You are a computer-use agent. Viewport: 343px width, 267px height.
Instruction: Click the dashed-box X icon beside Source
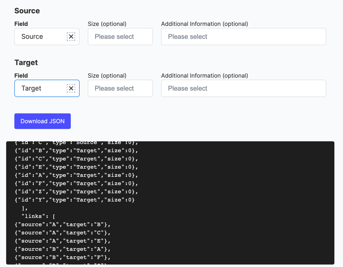[x=71, y=37]
